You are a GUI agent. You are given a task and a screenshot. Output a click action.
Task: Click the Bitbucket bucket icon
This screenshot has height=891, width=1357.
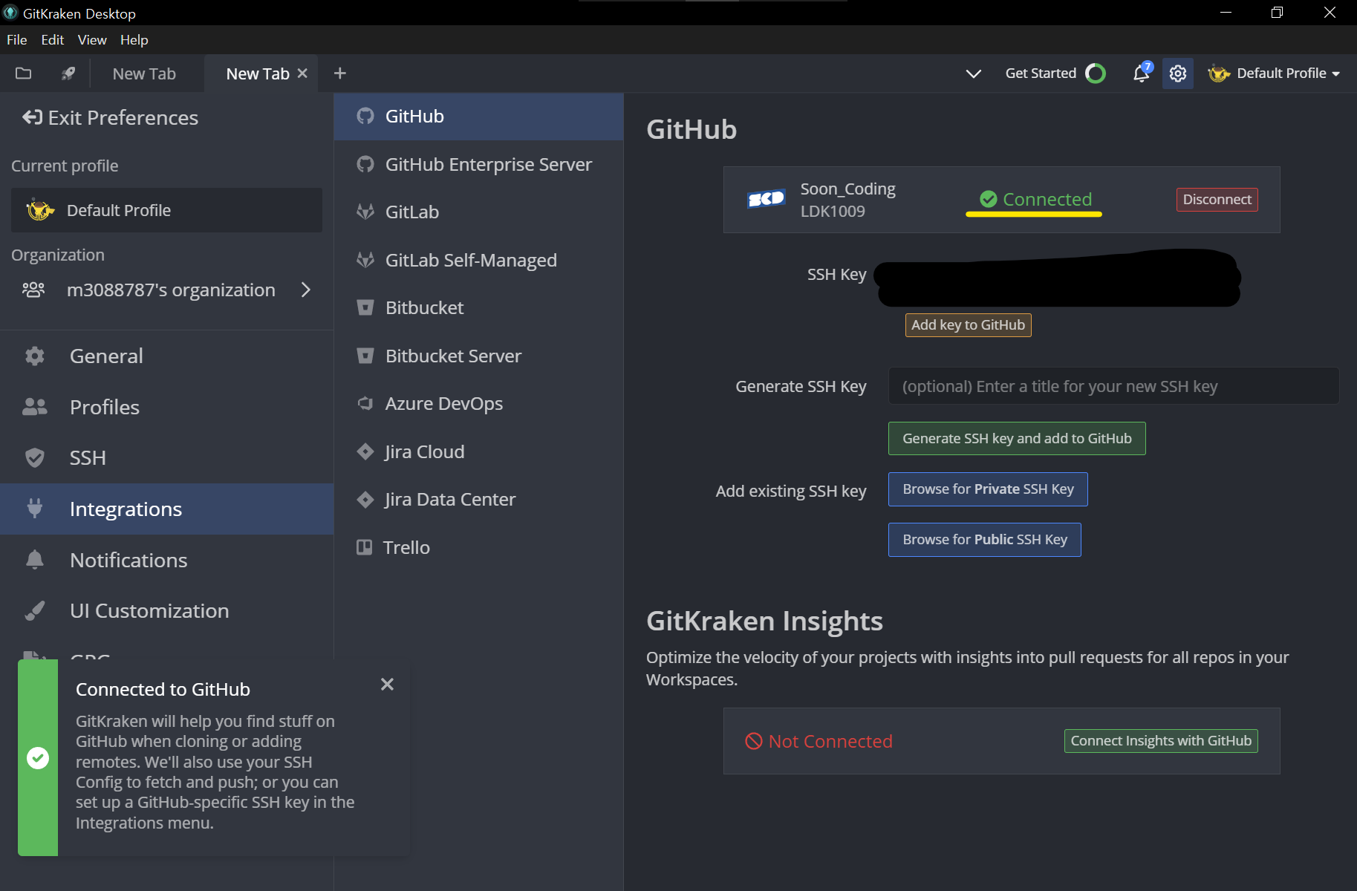coord(365,307)
